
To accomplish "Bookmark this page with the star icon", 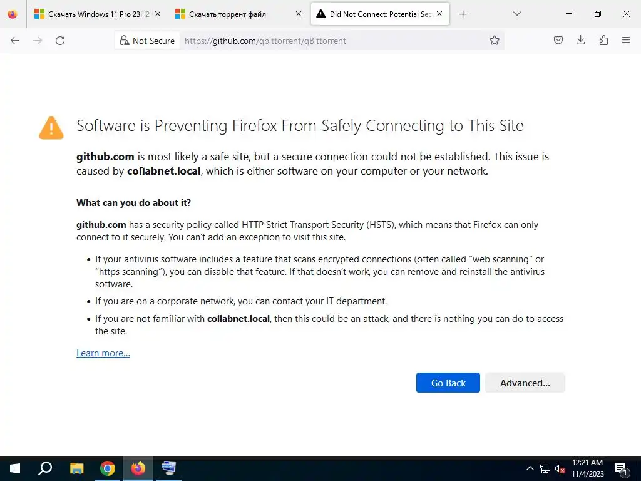I will pos(495,41).
